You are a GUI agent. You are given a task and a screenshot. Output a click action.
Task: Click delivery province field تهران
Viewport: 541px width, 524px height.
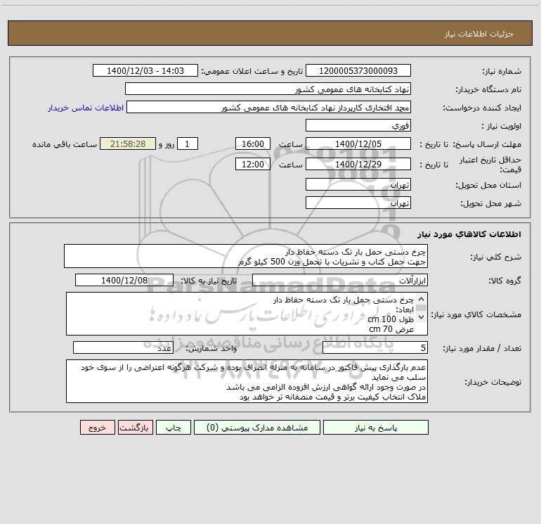(x=358, y=185)
